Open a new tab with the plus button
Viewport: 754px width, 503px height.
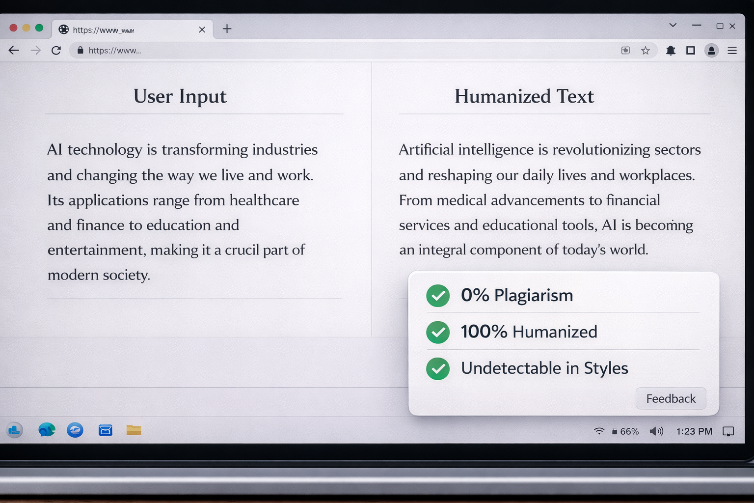227,29
